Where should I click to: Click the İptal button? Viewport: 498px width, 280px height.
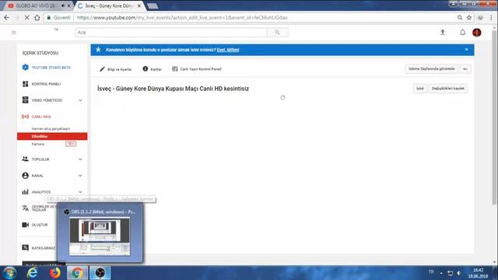click(x=420, y=89)
